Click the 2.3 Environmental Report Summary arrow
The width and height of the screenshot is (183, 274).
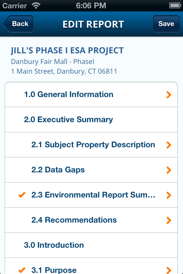169,195
